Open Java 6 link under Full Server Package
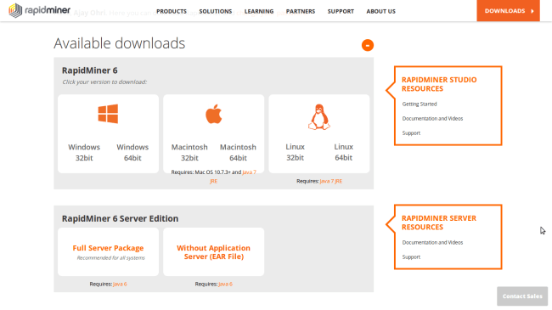 click(120, 284)
